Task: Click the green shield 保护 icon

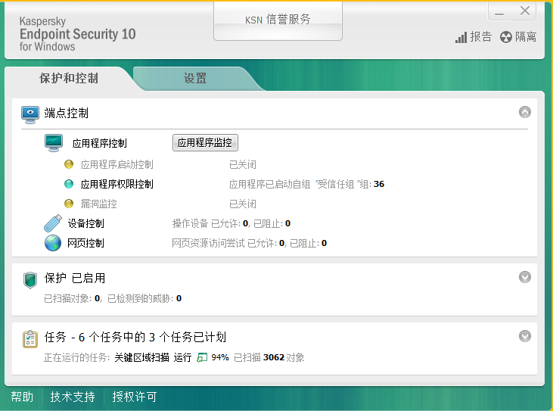Action: [x=30, y=280]
